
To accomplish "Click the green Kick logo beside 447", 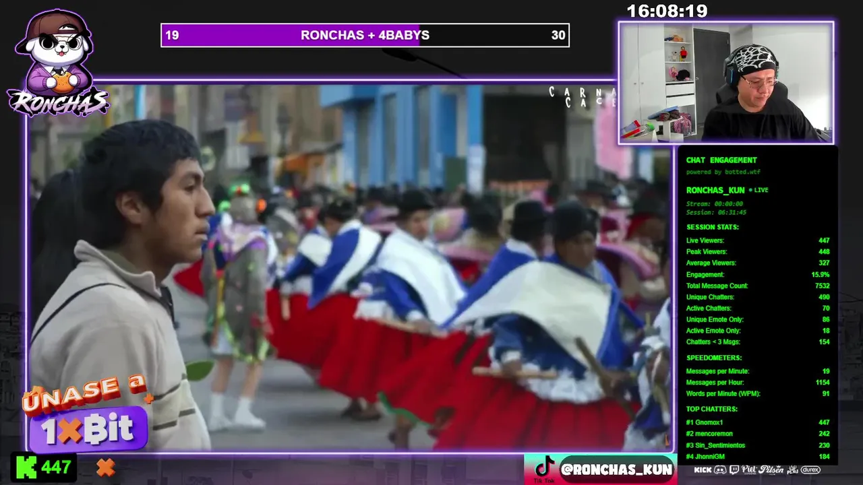I will 26,467.
